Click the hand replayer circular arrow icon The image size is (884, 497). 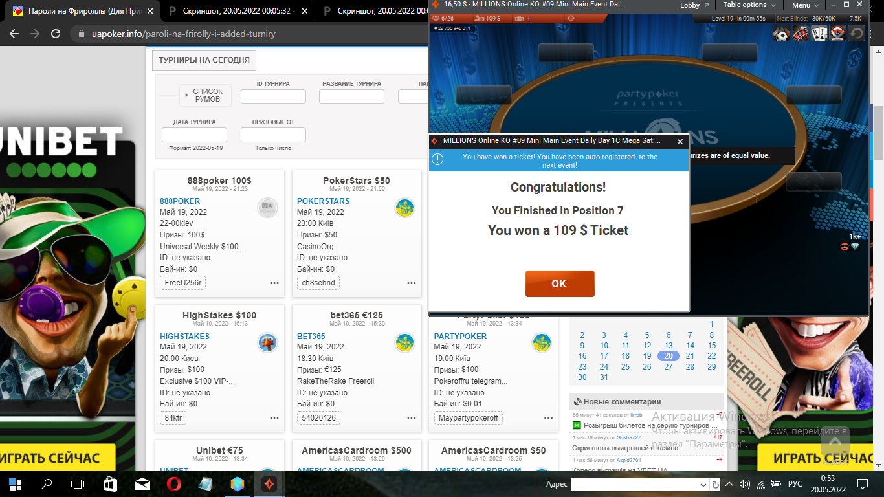pyautogui.click(x=856, y=33)
